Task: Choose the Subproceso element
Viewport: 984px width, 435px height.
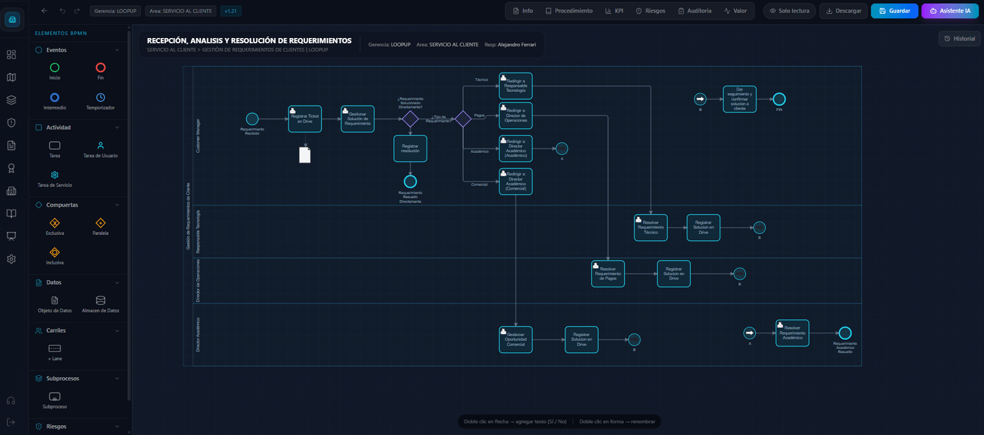Action: point(54,400)
